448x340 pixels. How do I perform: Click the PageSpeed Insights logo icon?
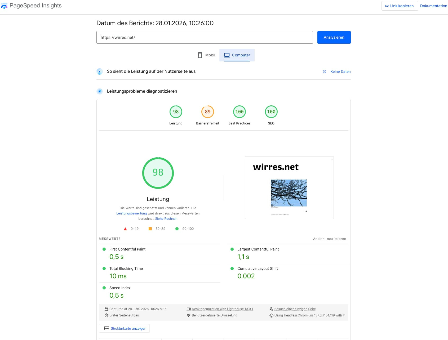pyautogui.click(x=4, y=6)
